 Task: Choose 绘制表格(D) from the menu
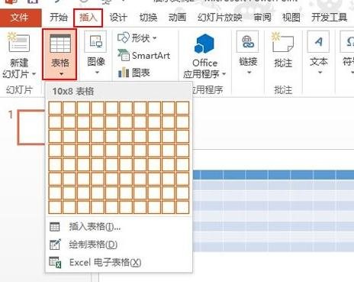[x=118, y=245]
